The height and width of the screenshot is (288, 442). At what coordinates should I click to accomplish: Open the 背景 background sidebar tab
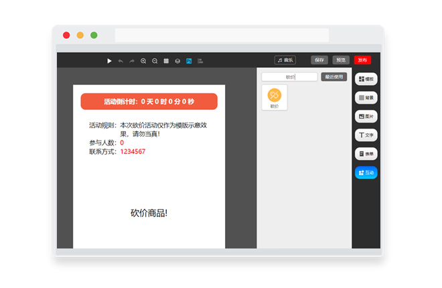tap(366, 98)
